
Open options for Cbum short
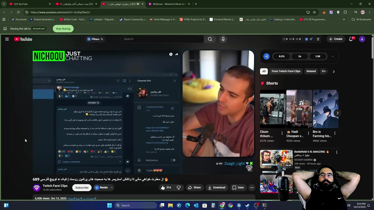[282, 133]
